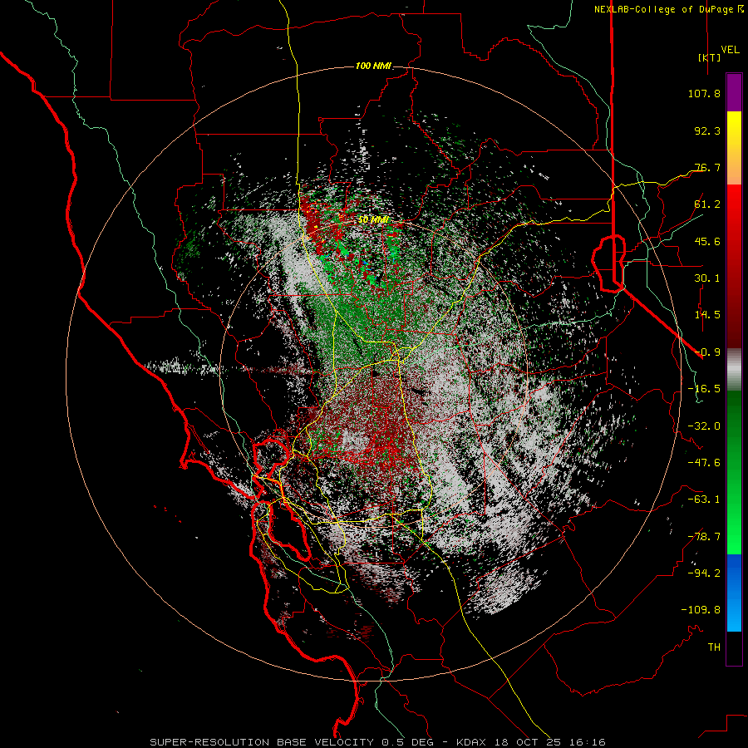The width and height of the screenshot is (748, 748).
Task: Click the 61.2 velocity scale value
Action: pyautogui.click(x=707, y=204)
